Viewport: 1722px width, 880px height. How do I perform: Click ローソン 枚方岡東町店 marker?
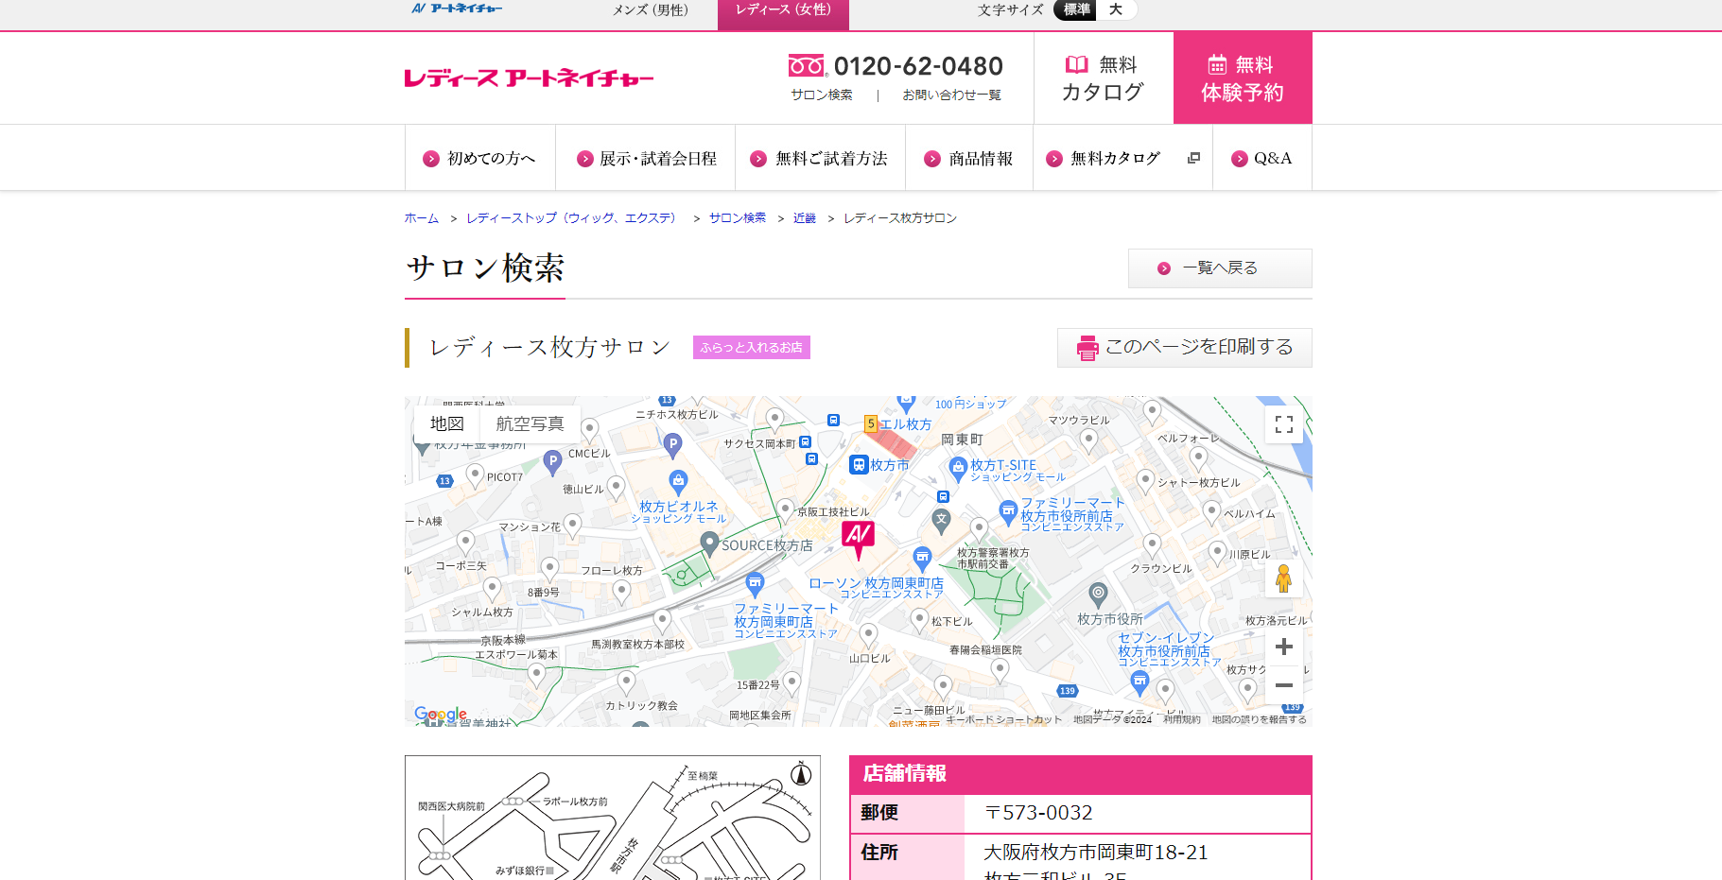click(x=922, y=558)
